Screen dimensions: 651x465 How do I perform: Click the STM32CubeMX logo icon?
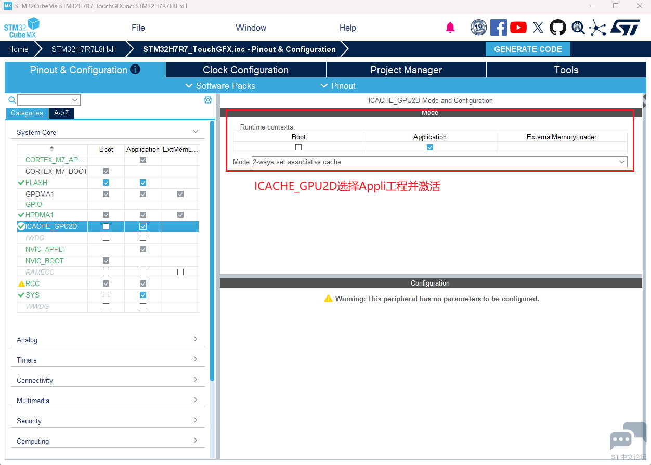[22, 28]
